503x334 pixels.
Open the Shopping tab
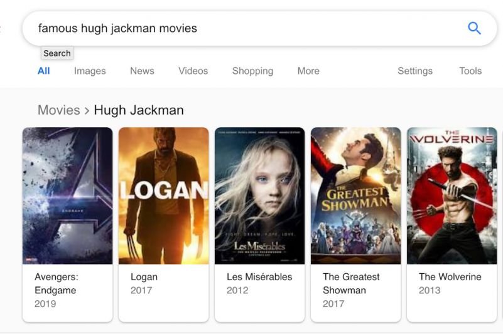pos(252,71)
